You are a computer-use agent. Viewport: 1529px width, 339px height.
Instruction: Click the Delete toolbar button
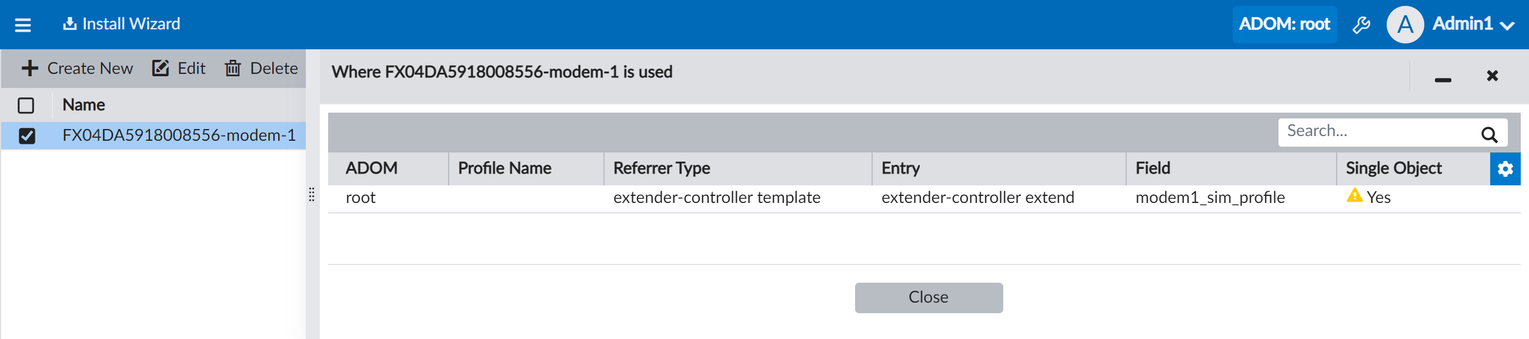tap(261, 69)
